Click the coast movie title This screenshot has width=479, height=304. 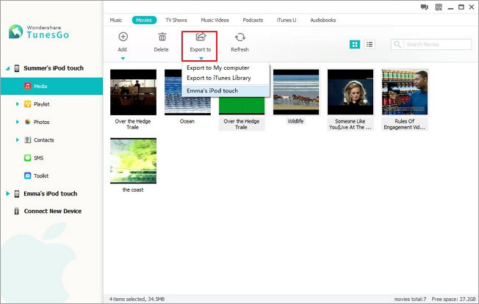pyautogui.click(x=133, y=190)
